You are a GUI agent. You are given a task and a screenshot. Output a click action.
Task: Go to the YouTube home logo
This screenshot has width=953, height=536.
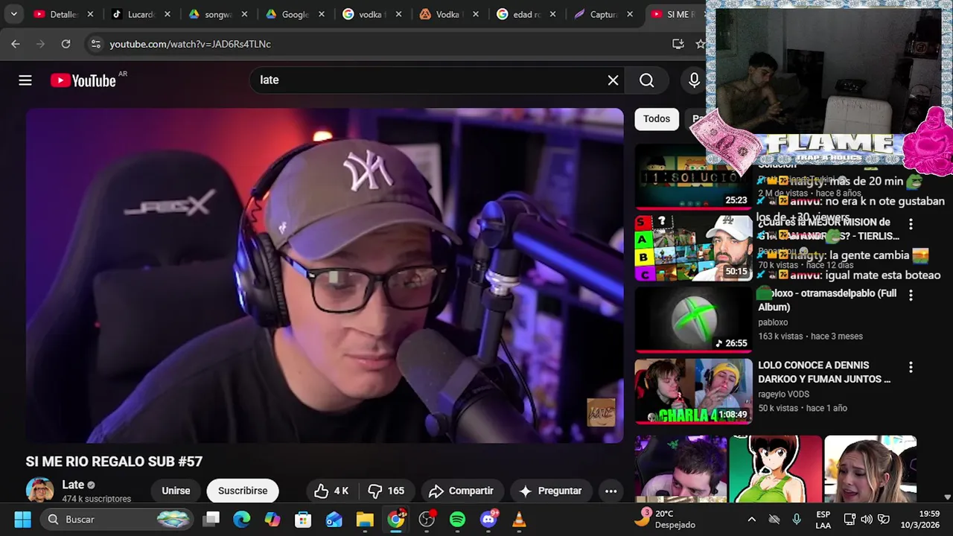83,80
